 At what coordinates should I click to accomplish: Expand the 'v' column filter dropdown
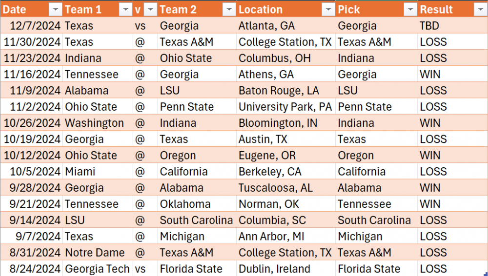(x=151, y=10)
